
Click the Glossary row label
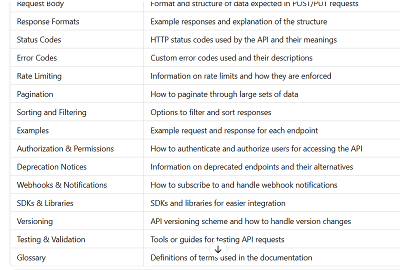click(31, 258)
